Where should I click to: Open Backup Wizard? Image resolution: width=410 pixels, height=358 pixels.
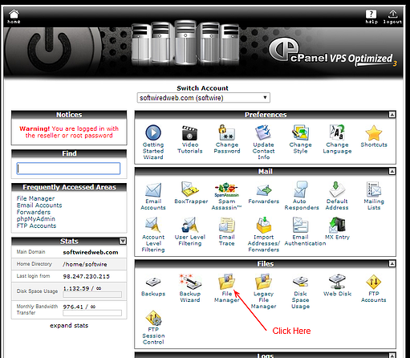190,282
